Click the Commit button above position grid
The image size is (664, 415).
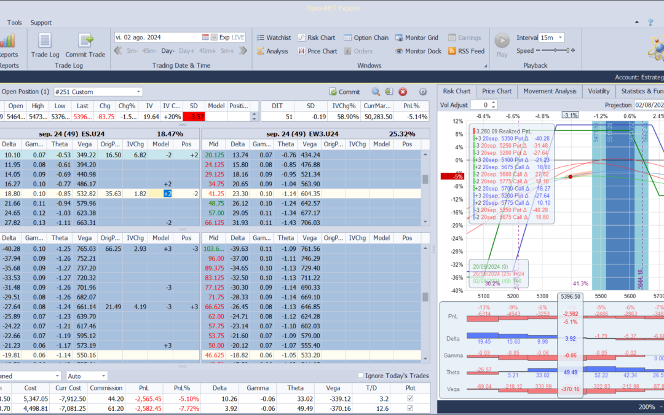click(x=345, y=92)
